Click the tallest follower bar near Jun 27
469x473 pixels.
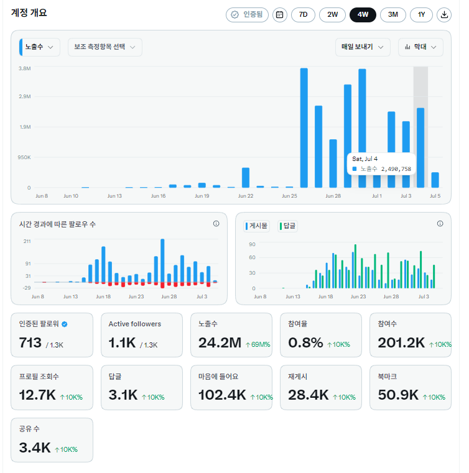point(162,260)
